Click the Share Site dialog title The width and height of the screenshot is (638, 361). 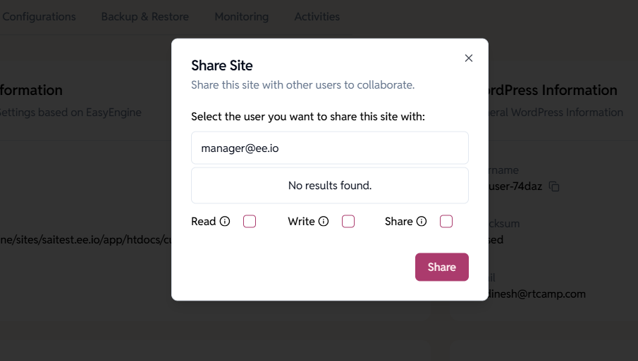point(222,65)
